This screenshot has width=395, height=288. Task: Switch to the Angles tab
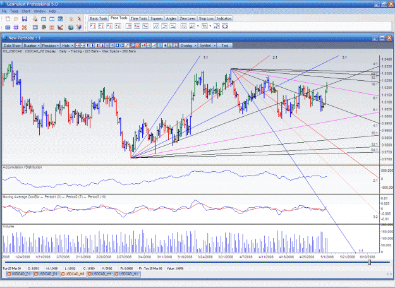(x=171, y=18)
